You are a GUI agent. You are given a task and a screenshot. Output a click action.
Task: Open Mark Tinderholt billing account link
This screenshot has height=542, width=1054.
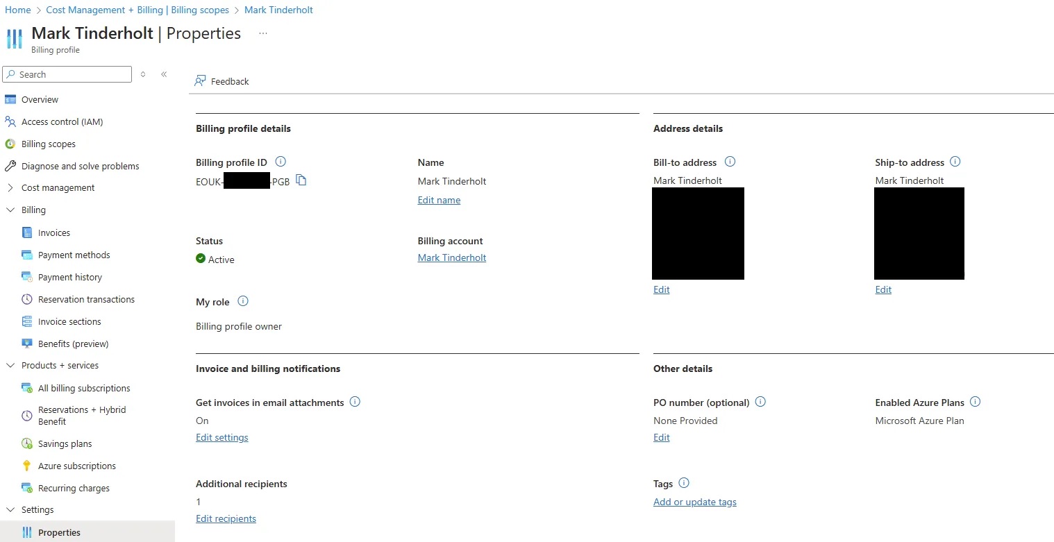[452, 257]
